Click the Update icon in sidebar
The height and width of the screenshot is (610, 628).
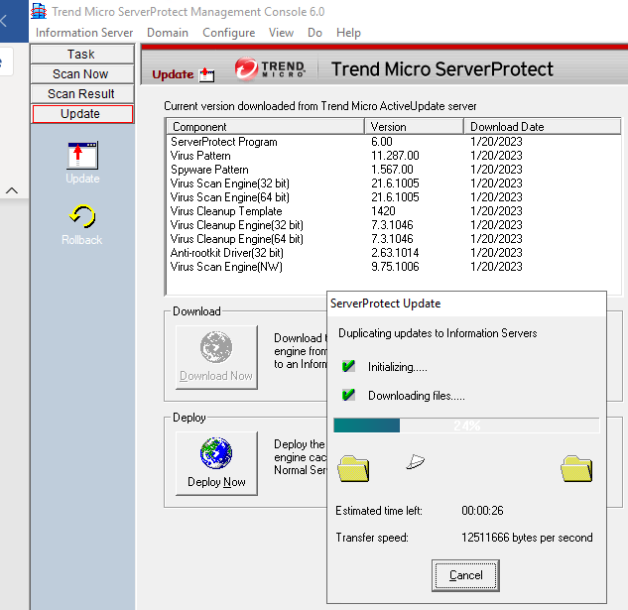[x=82, y=156]
